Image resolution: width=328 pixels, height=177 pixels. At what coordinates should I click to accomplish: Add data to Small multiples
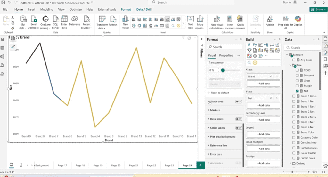(263, 149)
